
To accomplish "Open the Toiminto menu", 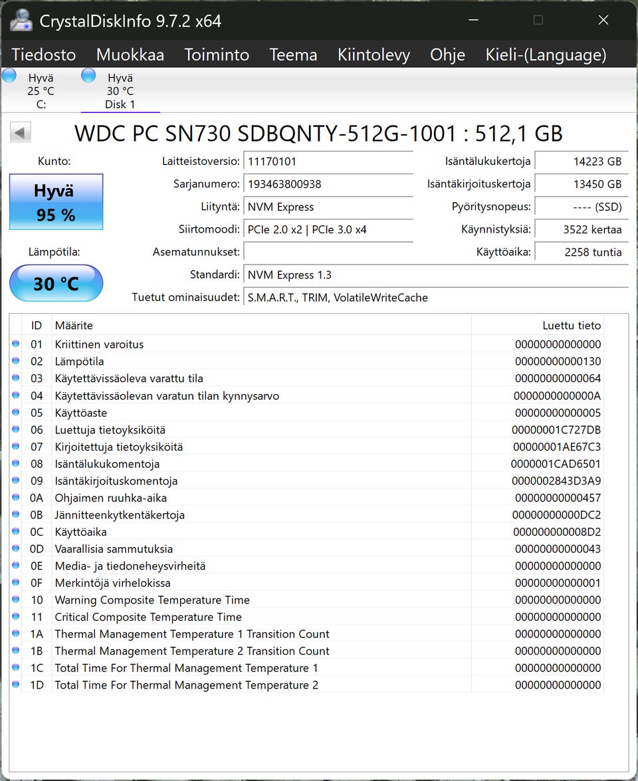I will (x=217, y=55).
